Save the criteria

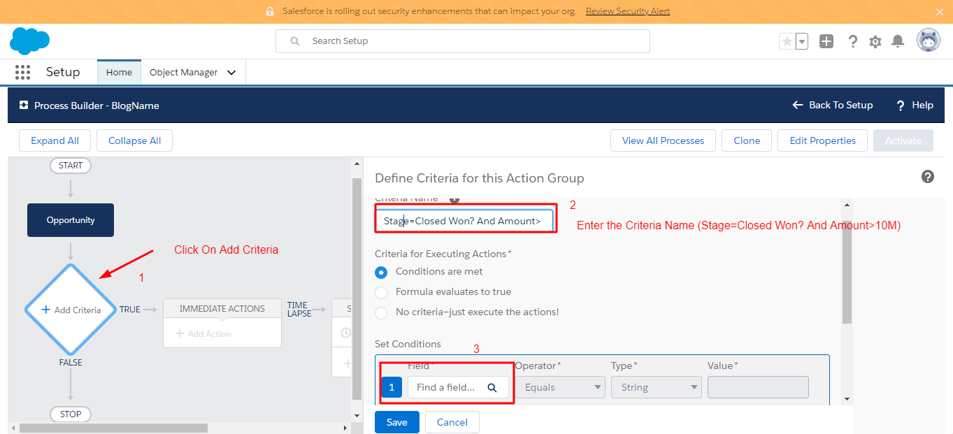pos(396,422)
